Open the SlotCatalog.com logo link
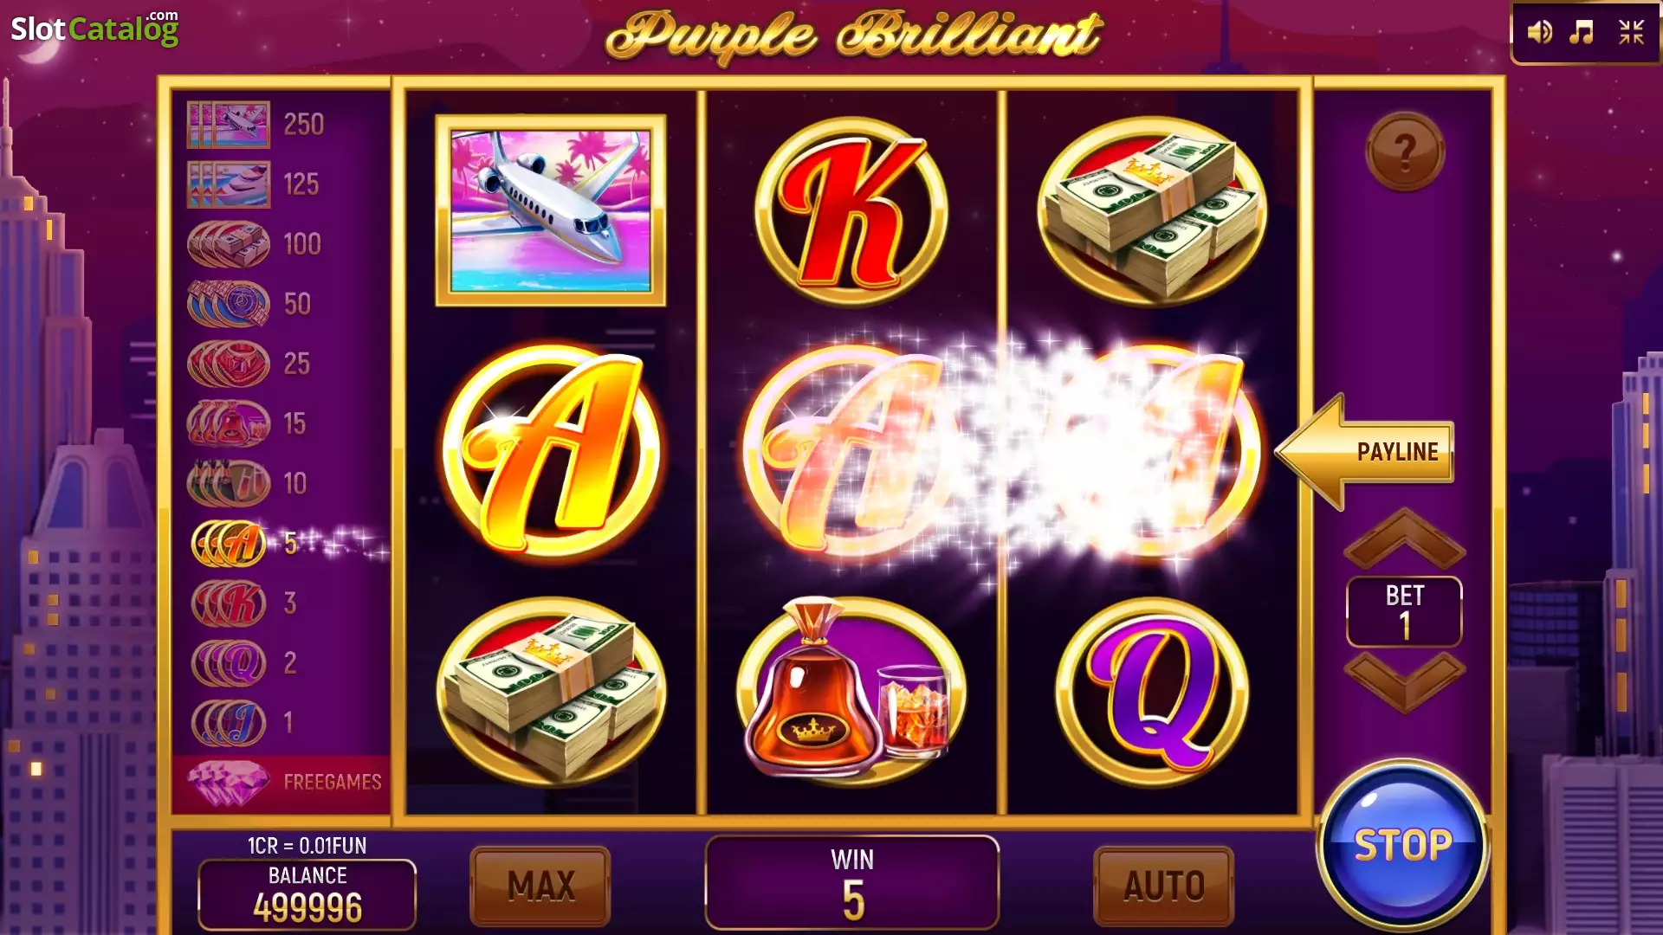The width and height of the screenshot is (1663, 935). 94,29
